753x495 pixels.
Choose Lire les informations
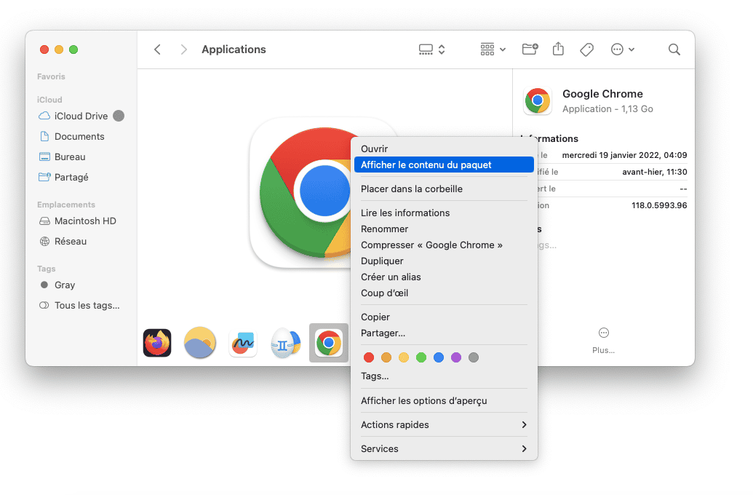[x=445, y=213]
